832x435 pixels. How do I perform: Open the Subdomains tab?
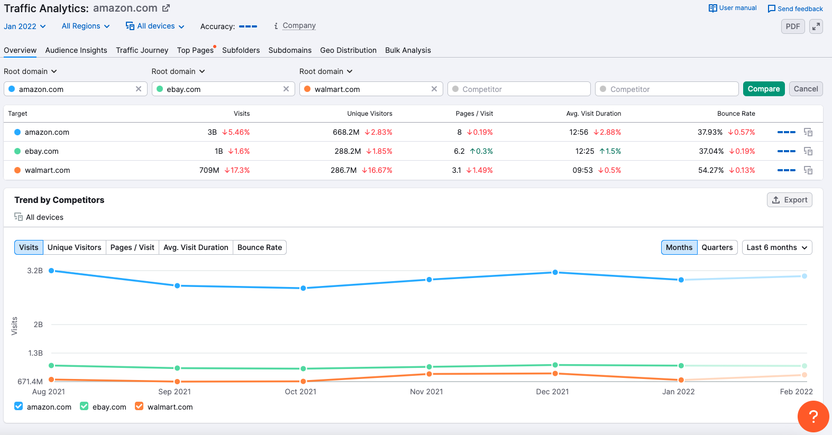(290, 50)
